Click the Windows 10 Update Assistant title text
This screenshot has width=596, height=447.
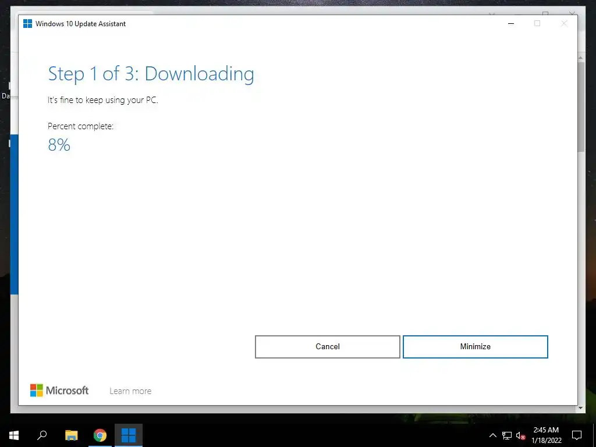[x=80, y=23]
